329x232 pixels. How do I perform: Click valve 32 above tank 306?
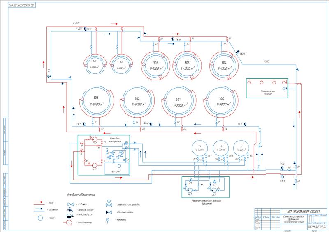coord(159,39)
